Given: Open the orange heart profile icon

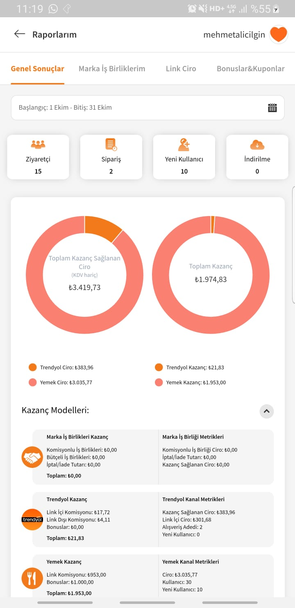Looking at the screenshot, I should point(279,35).
